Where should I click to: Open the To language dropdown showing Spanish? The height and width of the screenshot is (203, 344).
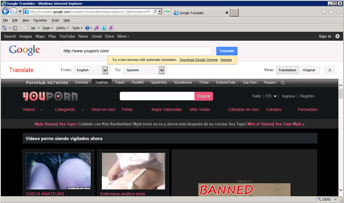point(145,70)
